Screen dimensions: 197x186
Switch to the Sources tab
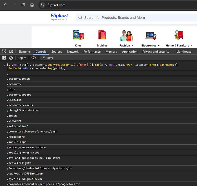[x=57, y=51]
